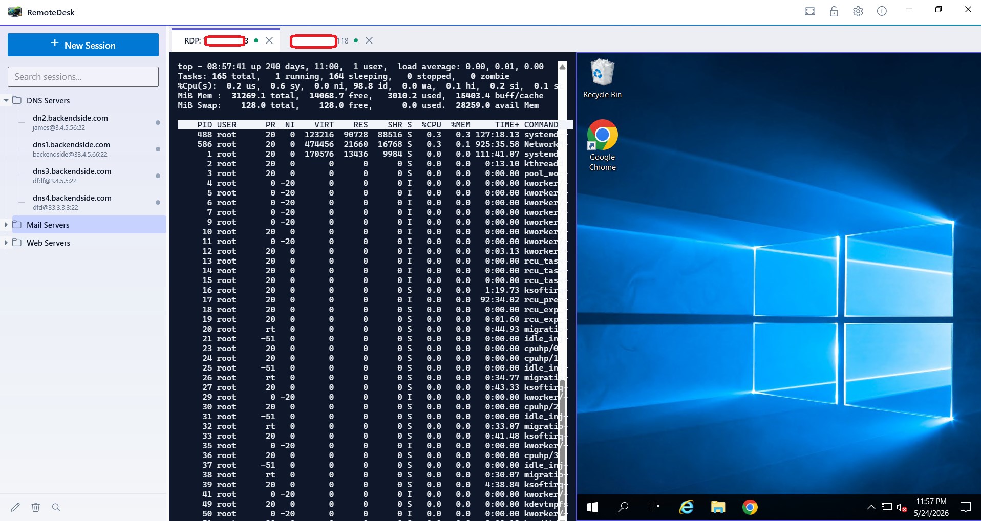Screen dimensions: 981x521
Task: Launch Internet Explorer from remote taskbar
Action: pos(686,507)
